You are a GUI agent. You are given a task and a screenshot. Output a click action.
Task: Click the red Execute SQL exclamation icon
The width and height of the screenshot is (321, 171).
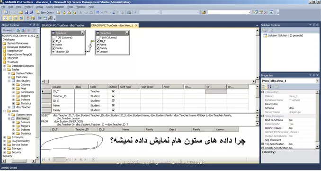(x=28, y=18)
